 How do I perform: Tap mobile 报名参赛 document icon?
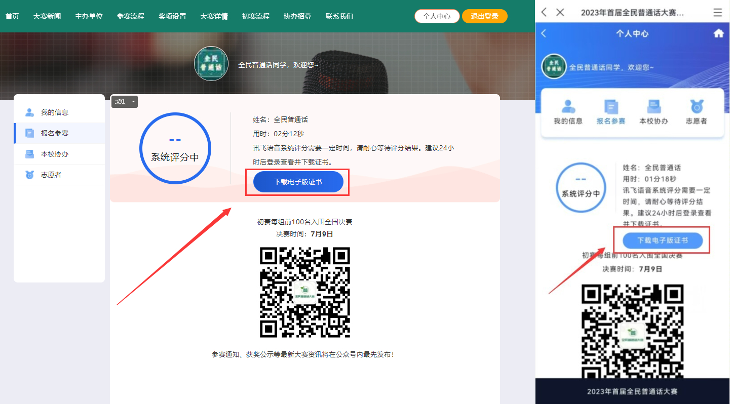tap(611, 106)
